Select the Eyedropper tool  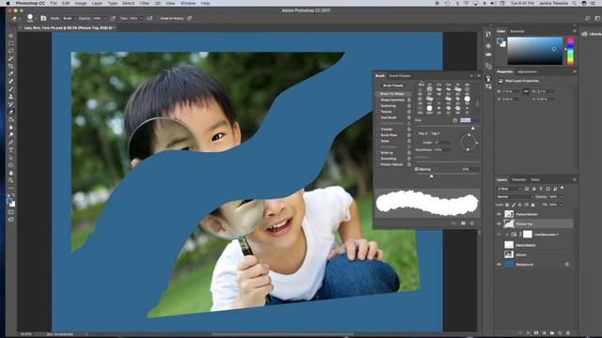coord(10,74)
